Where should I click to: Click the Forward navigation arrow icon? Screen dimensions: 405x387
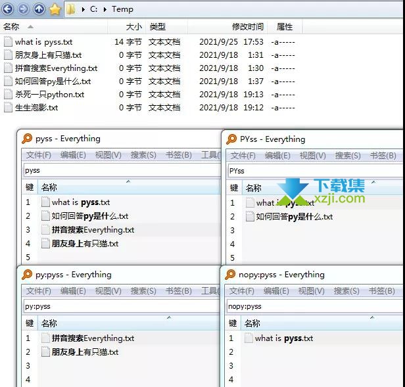tap(24, 9)
